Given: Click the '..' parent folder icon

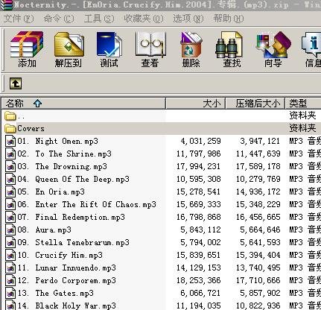Looking at the screenshot, I should pyautogui.click(x=10, y=116).
